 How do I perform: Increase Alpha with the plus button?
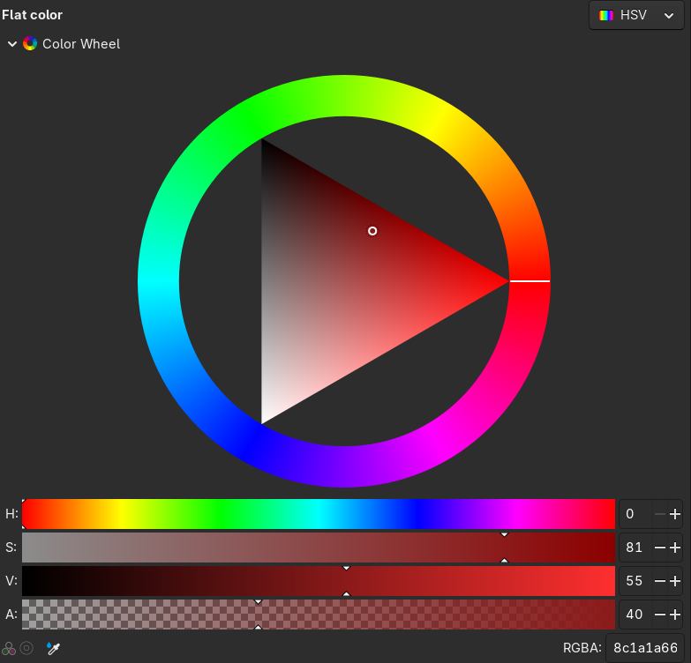coord(675,615)
